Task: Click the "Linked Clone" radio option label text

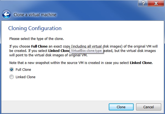Action: tap(26, 77)
